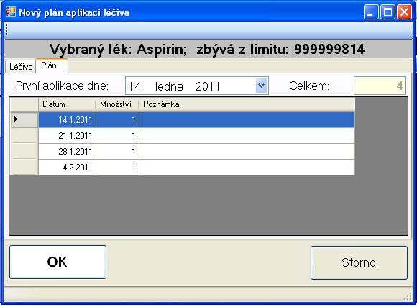Cancel with the Storno button

359,262
